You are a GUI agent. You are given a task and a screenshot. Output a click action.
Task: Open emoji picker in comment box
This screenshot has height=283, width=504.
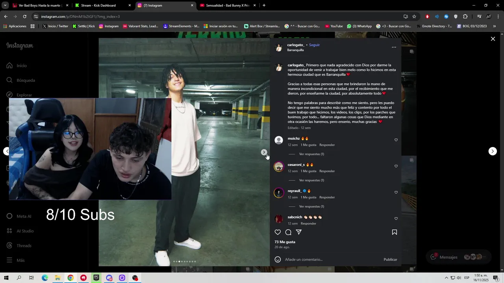pyautogui.click(x=278, y=259)
